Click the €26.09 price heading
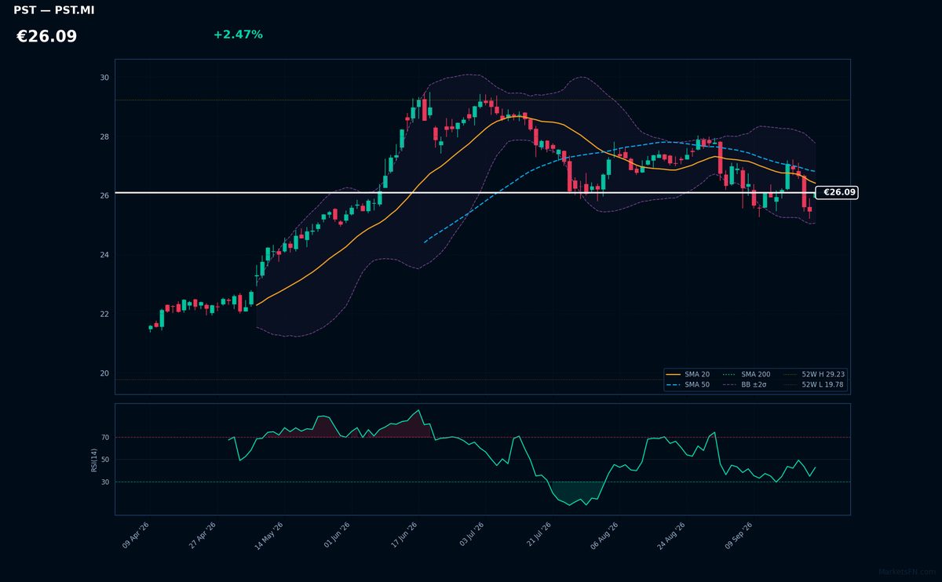 [46, 37]
